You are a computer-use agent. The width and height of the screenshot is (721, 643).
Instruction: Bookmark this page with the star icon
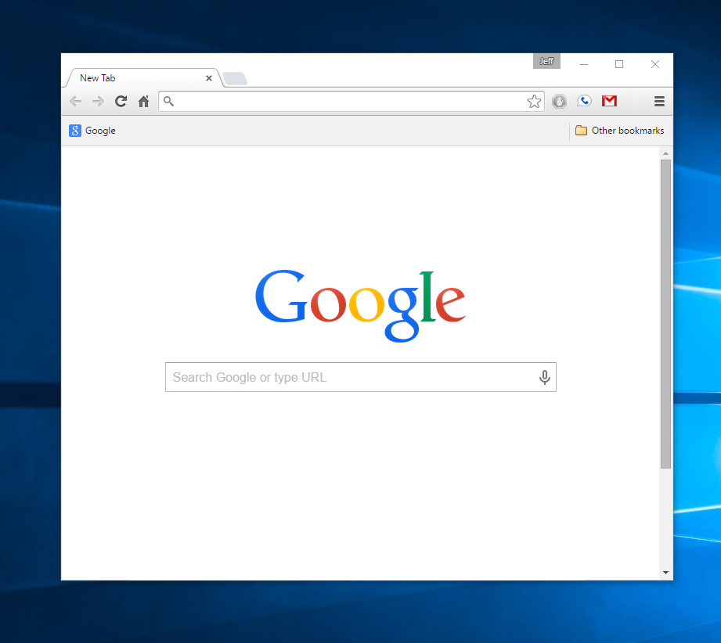tap(534, 101)
